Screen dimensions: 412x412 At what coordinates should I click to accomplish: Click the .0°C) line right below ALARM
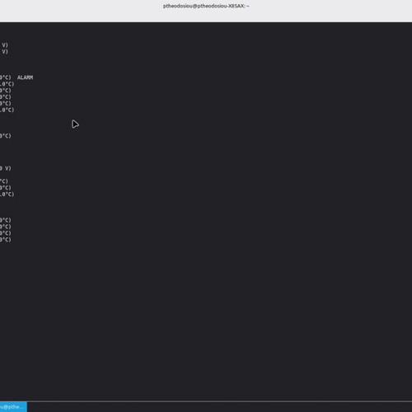[x=7, y=84]
